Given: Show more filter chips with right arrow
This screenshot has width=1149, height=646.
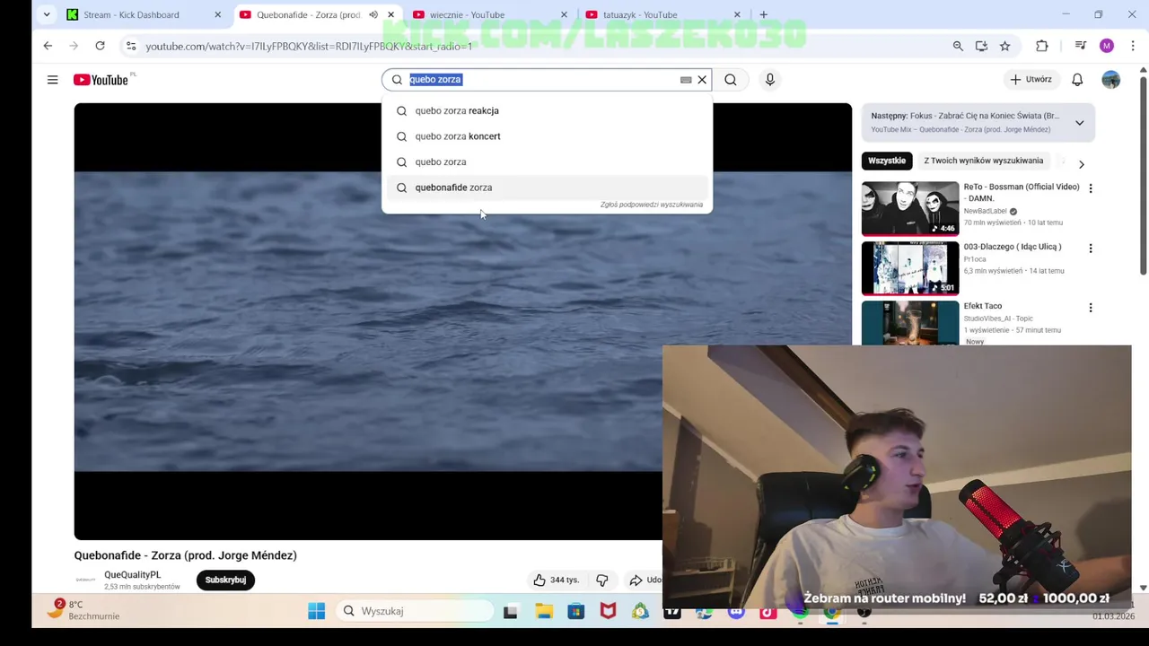Looking at the screenshot, I should pos(1081,164).
